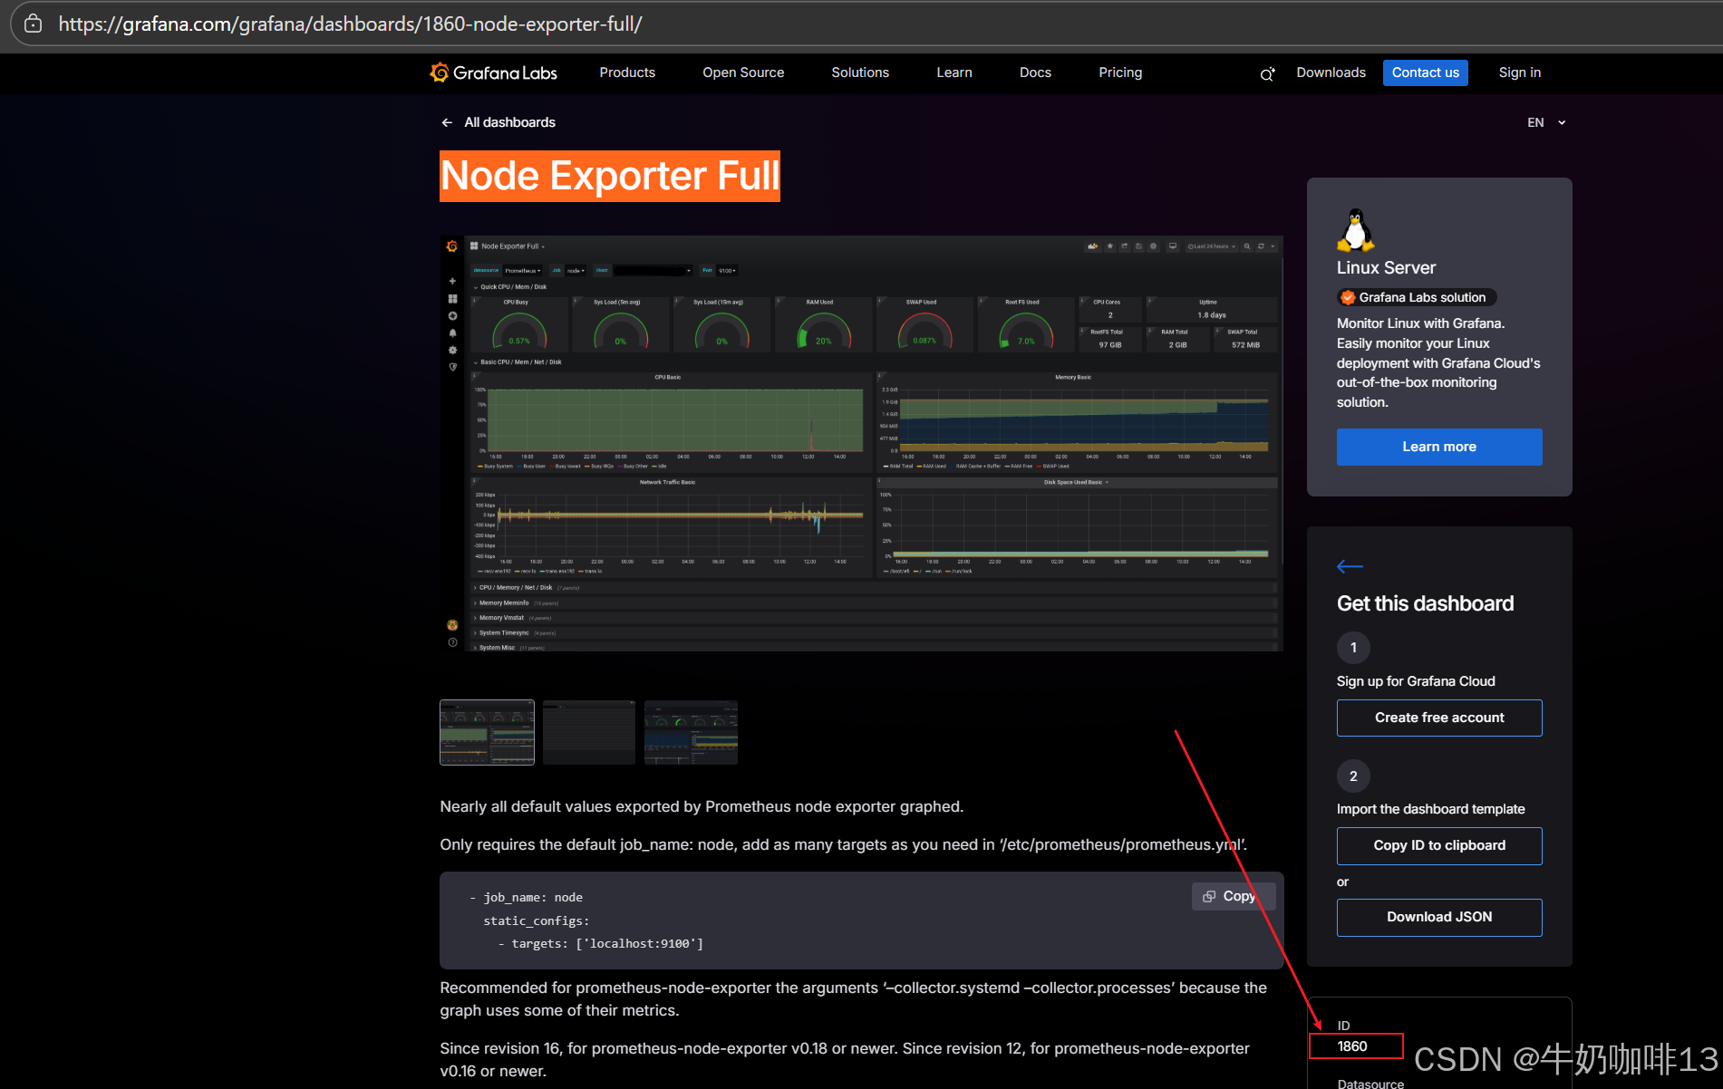Copy the job_name code snippet
Image resolution: width=1723 pixels, height=1089 pixels.
coord(1233,896)
